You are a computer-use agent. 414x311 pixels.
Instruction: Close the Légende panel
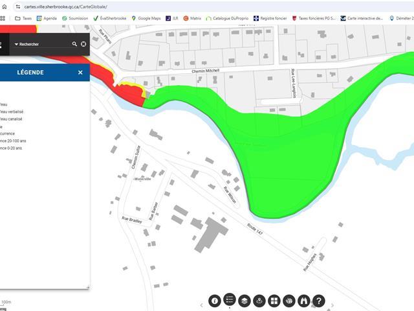click(x=80, y=73)
